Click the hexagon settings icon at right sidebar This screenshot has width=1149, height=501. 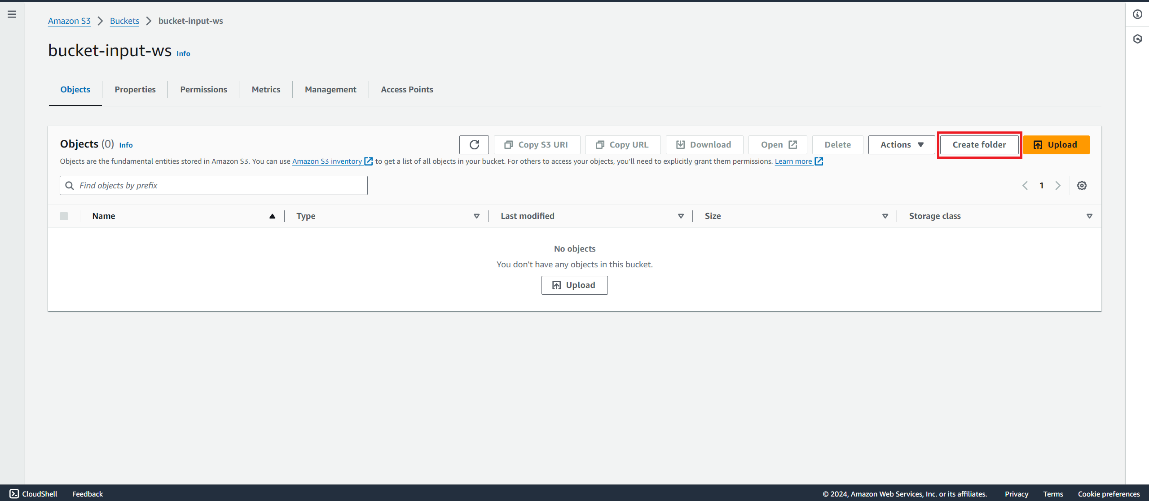[x=1137, y=39]
